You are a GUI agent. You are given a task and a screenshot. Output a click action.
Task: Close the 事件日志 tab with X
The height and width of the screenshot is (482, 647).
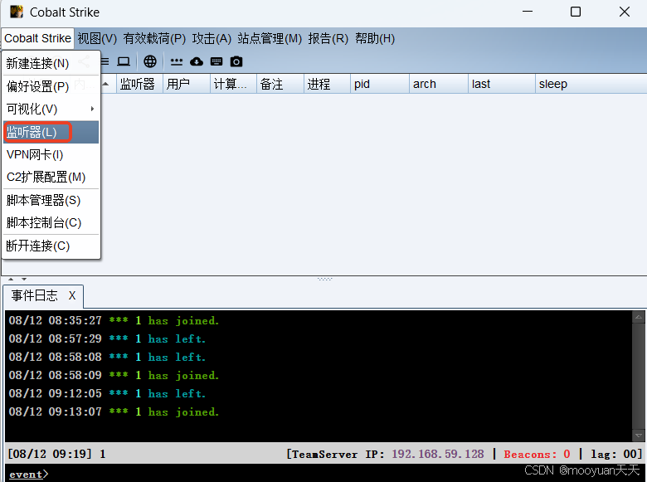tap(72, 295)
